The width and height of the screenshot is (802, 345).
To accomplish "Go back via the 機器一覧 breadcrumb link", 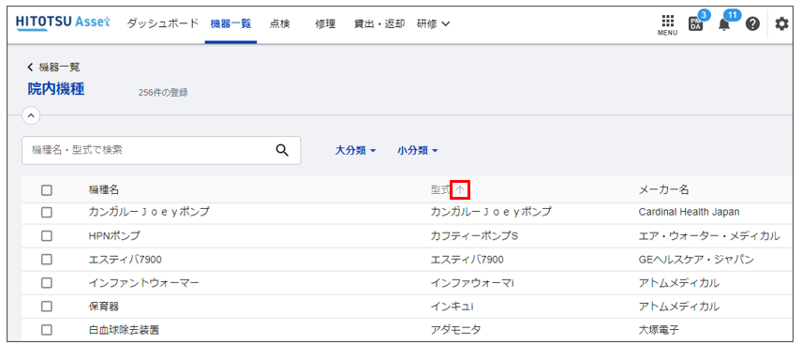I will click(53, 67).
